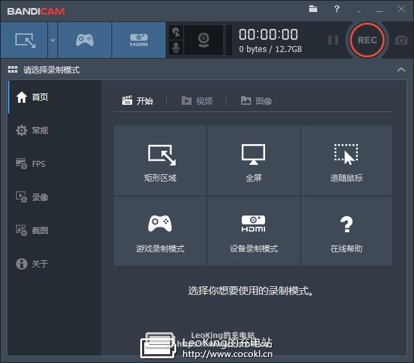
Task: Select the rectangle screen recording mode in the top bar
Action: pyautogui.click(x=24, y=40)
